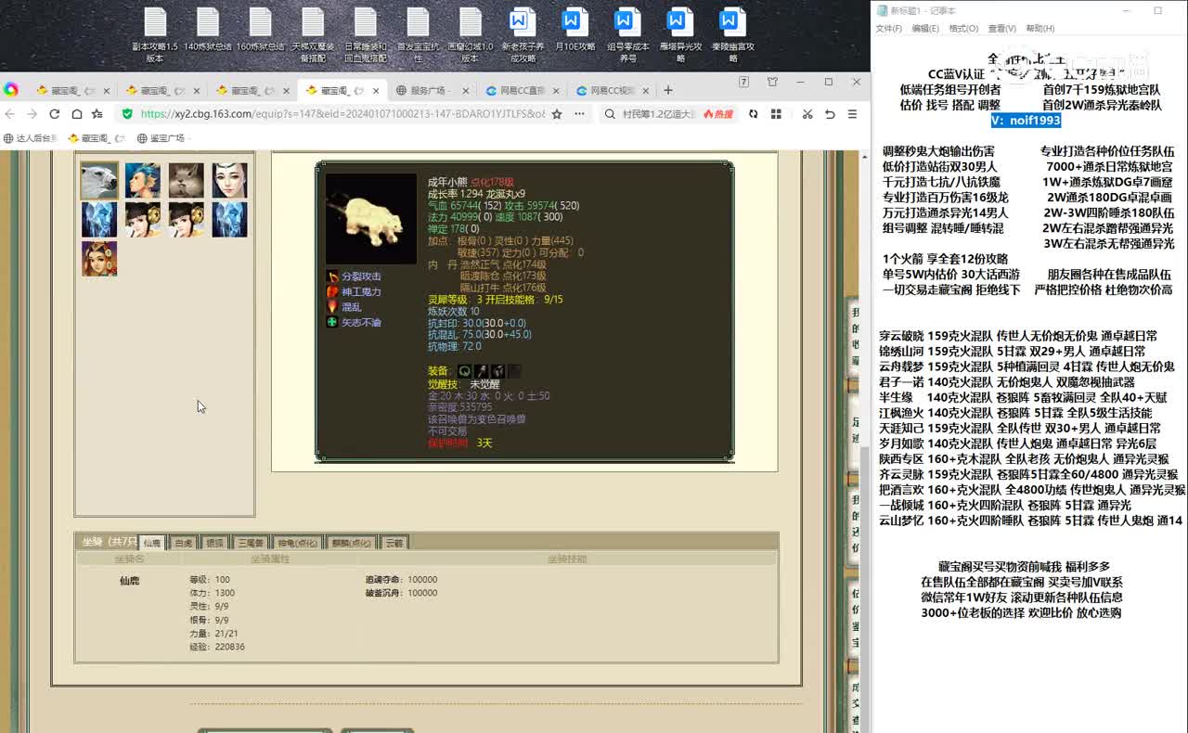The height and width of the screenshot is (733, 1188).
Task: Open the 藏宝阁 bookmark in bookmarks bar
Action: [97, 138]
